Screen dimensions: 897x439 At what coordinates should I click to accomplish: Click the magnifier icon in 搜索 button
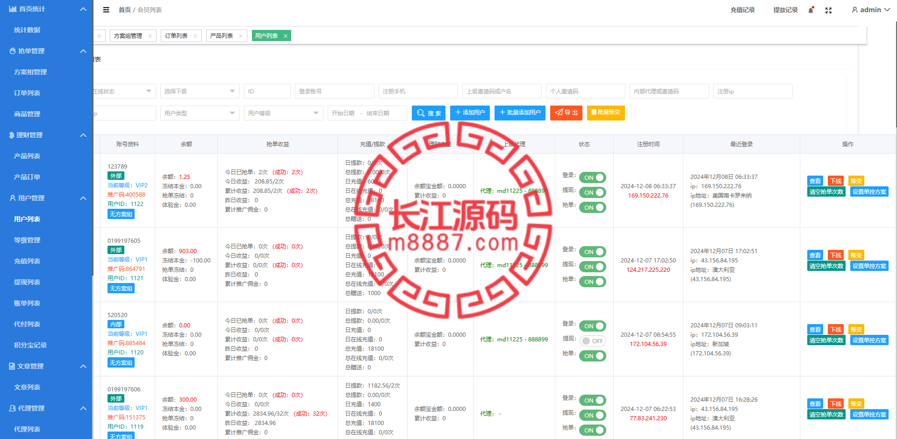point(421,113)
